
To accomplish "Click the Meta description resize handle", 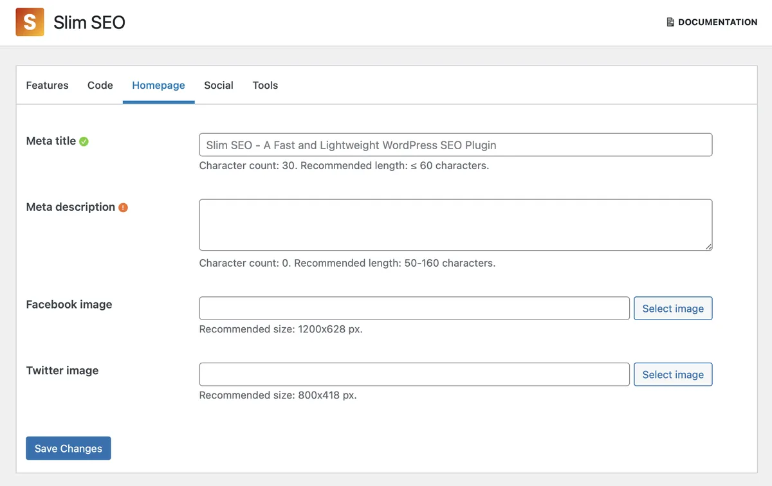I will pos(708,246).
